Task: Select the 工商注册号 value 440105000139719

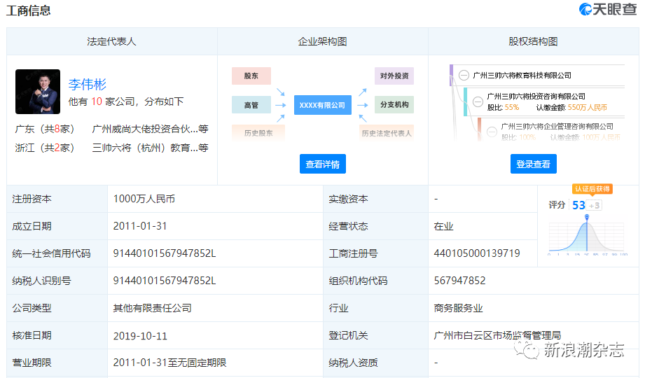Action: 477,253
